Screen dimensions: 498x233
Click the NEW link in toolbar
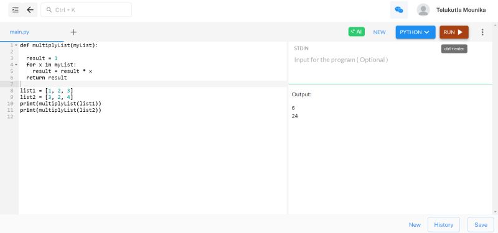379,32
